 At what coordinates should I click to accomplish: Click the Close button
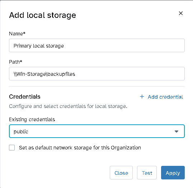(121, 173)
